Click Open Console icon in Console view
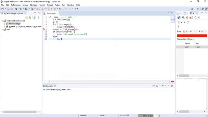 [163, 86]
